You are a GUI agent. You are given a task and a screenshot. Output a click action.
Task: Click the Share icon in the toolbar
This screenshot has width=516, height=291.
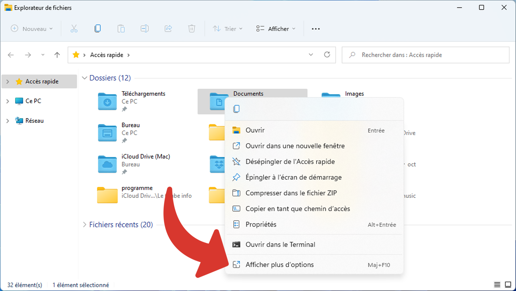[x=168, y=29]
